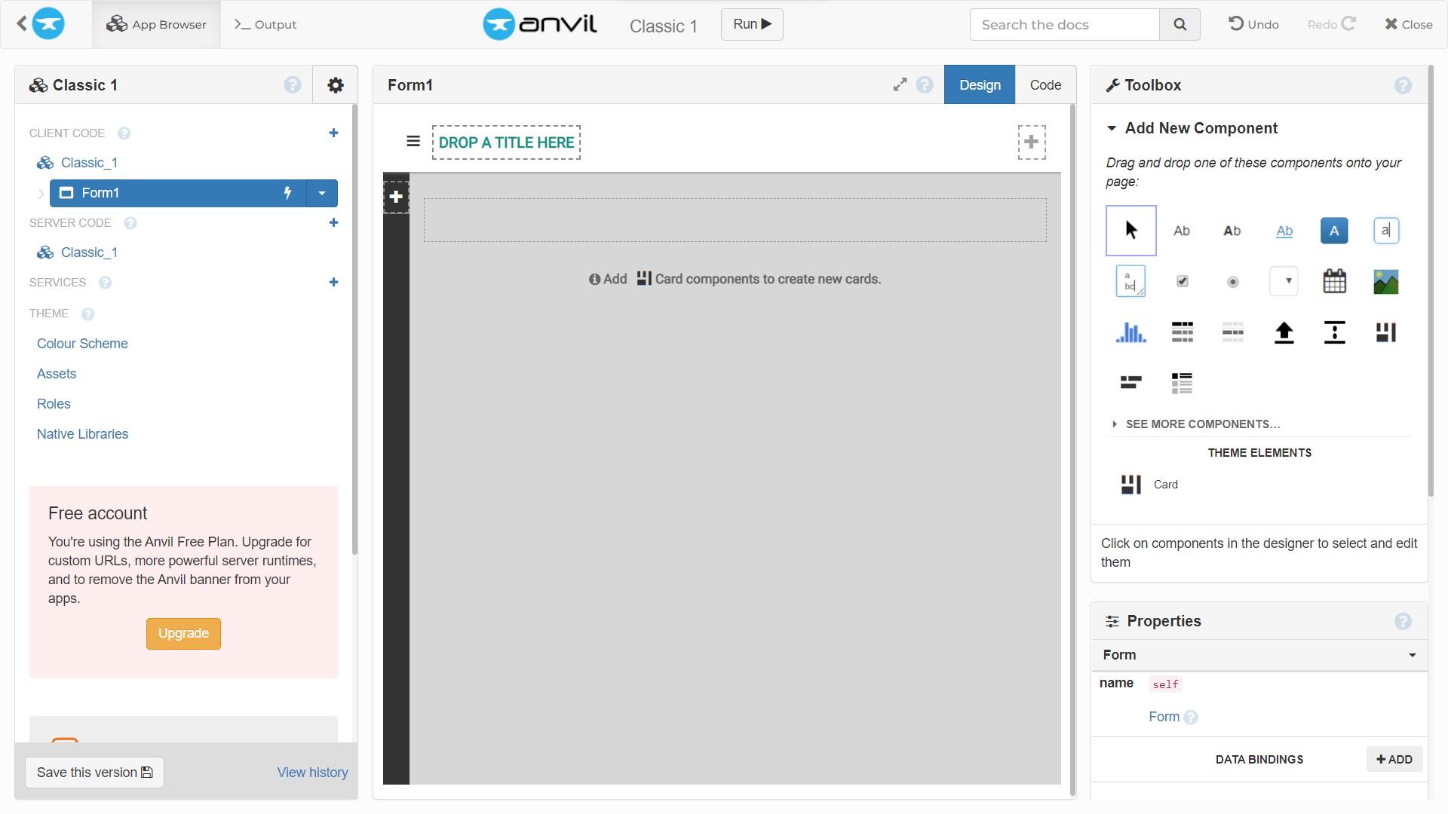Image resolution: width=1448 pixels, height=814 pixels.
Task: Toggle the sidebar hamburger menu in form
Action: [413, 142]
